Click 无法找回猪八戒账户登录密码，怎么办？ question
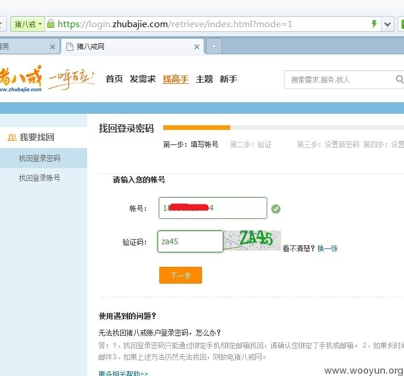Image resolution: width=404 pixels, height=376 pixels. pyautogui.click(x=160, y=333)
